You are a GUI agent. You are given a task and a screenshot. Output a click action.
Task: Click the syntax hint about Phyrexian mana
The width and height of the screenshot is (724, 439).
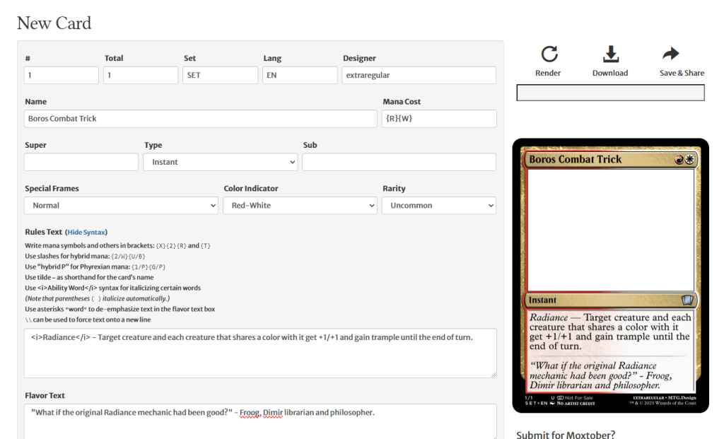click(x=95, y=267)
